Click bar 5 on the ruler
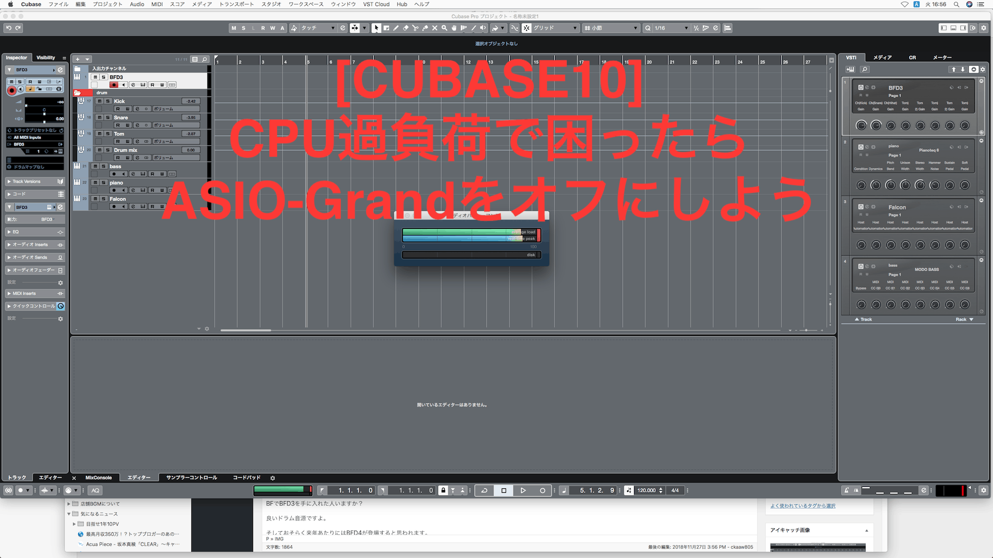The width and height of the screenshot is (993, 558). click(x=308, y=61)
